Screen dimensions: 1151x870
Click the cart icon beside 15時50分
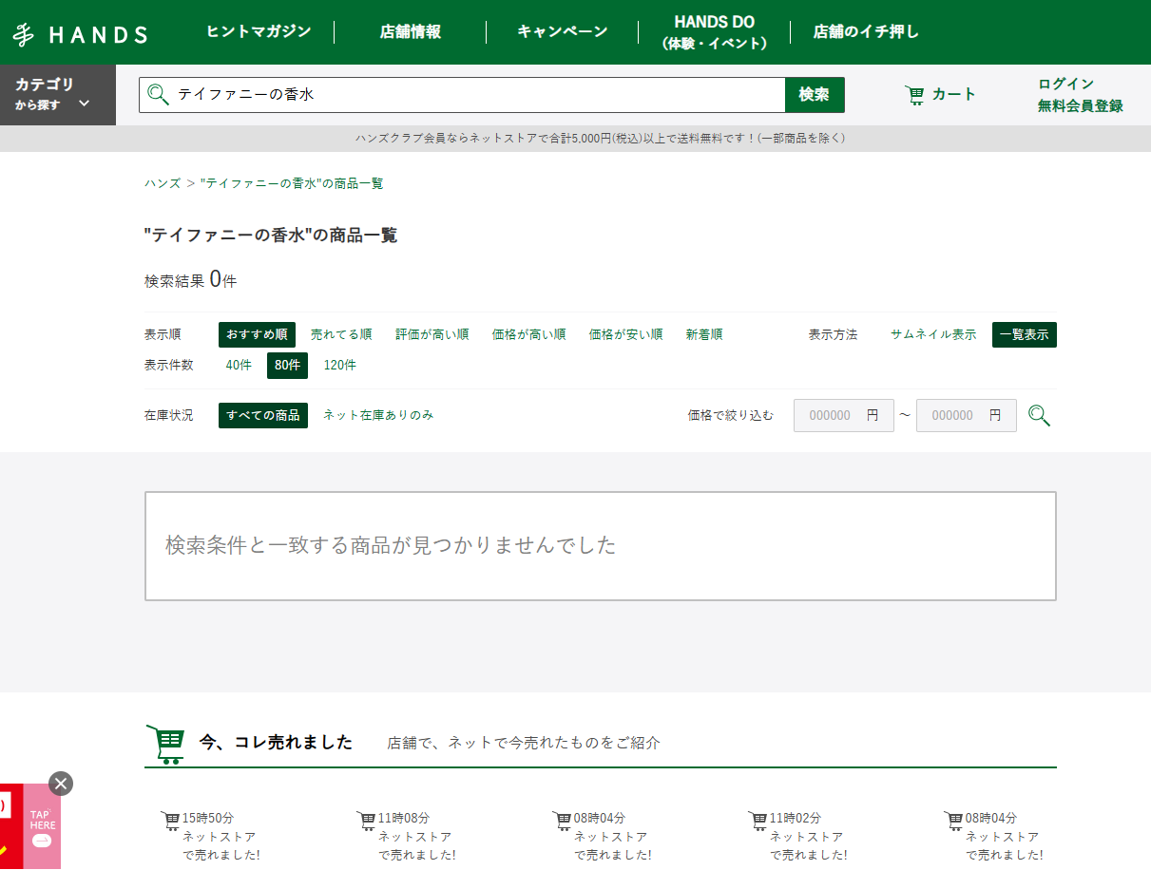click(171, 819)
